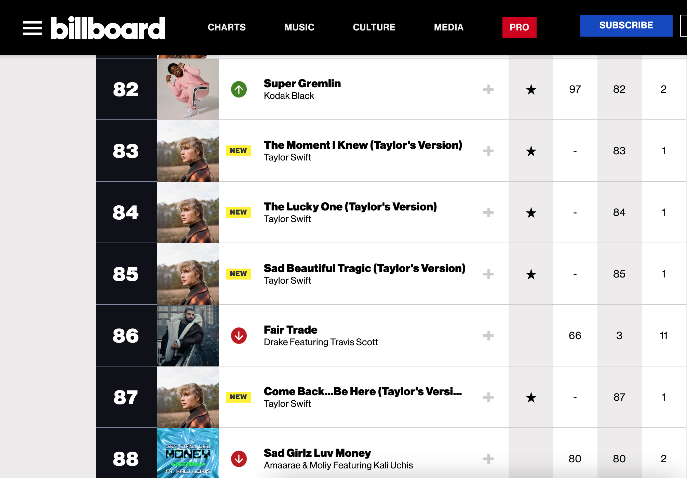Open the Culture menu
This screenshot has height=478, width=687.
point(374,27)
